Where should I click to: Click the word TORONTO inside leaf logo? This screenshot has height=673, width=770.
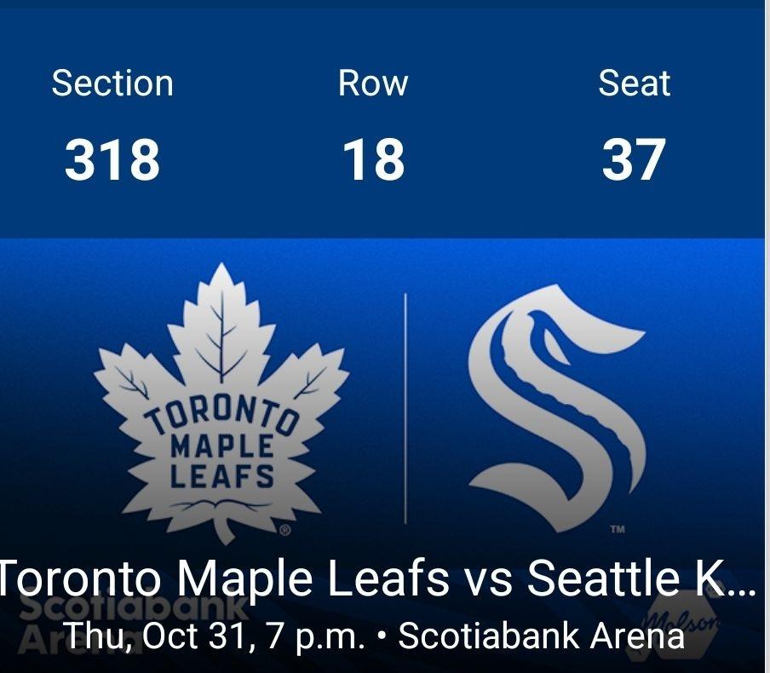(223, 419)
